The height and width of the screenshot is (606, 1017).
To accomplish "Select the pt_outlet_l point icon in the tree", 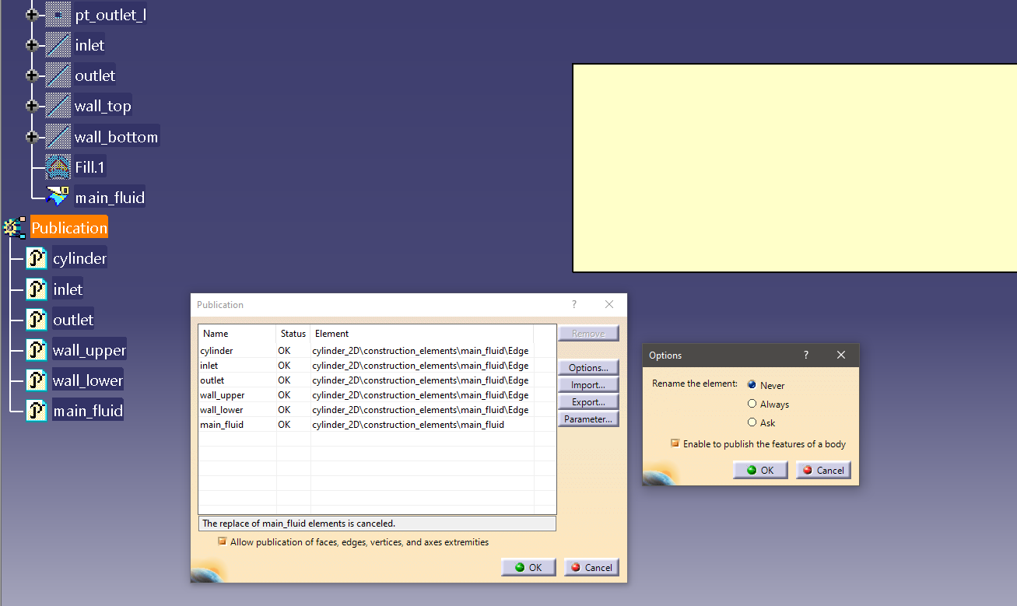I will (x=58, y=15).
